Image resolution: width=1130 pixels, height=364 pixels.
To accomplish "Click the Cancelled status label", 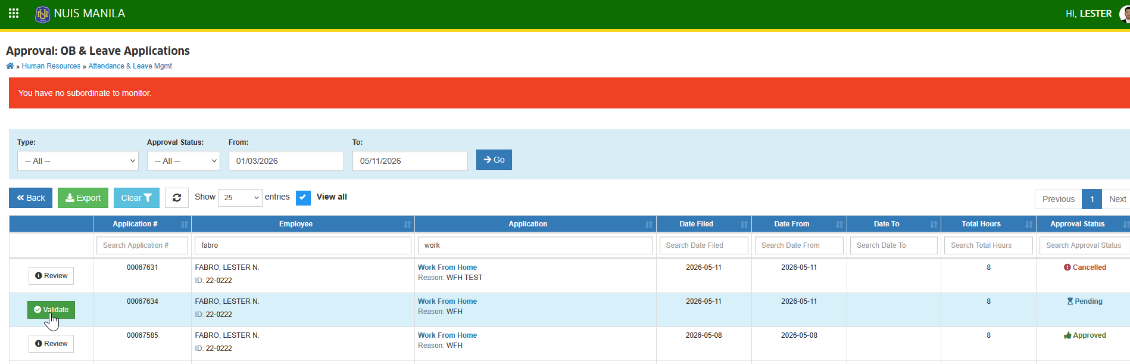I will tap(1085, 267).
